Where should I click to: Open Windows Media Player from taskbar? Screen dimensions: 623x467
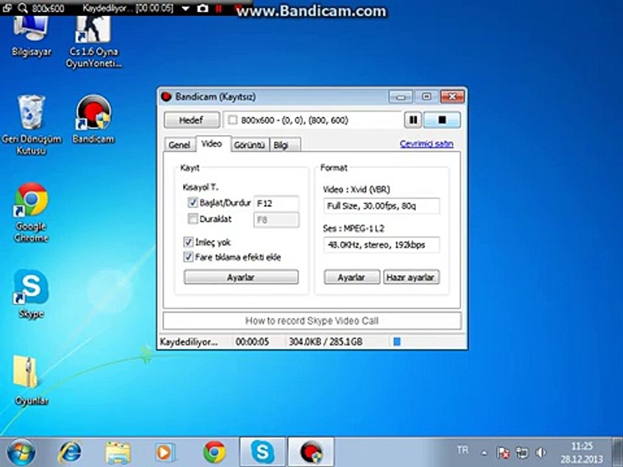(164, 452)
